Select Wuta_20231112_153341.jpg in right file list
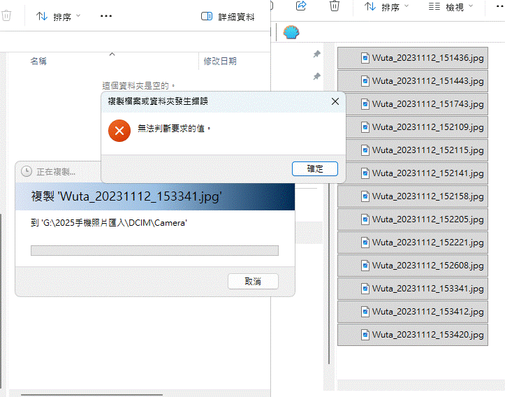The height and width of the screenshot is (397, 505). pyautogui.click(x=413, y=289)
